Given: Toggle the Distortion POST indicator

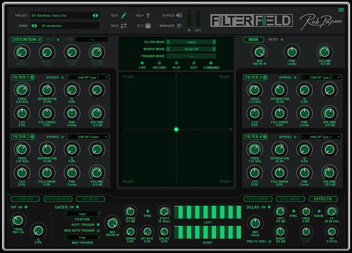Looking at the screenshot, I should [x=58, y=40].
